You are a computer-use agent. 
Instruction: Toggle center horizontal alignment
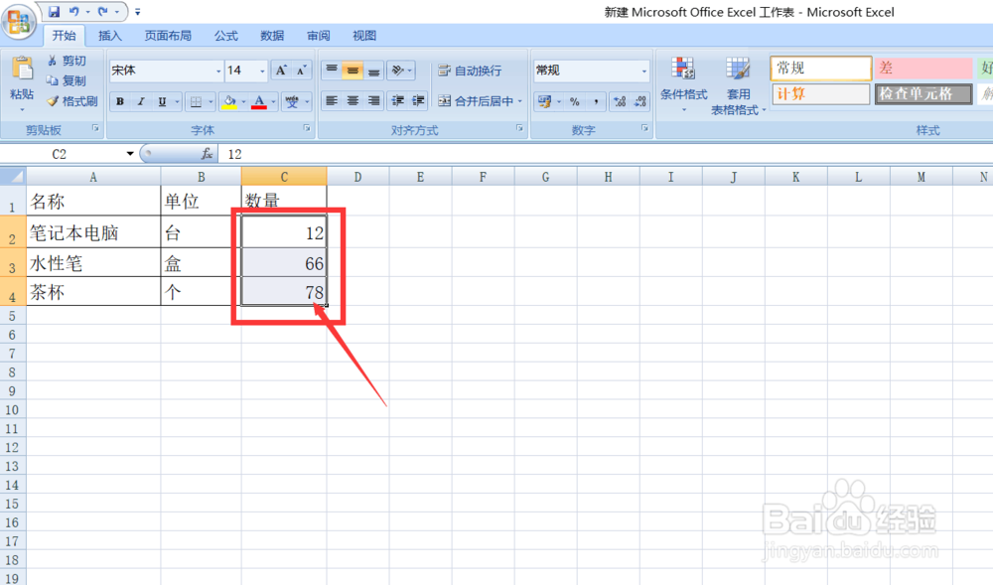pyautogui.click(x=353, y=100)
